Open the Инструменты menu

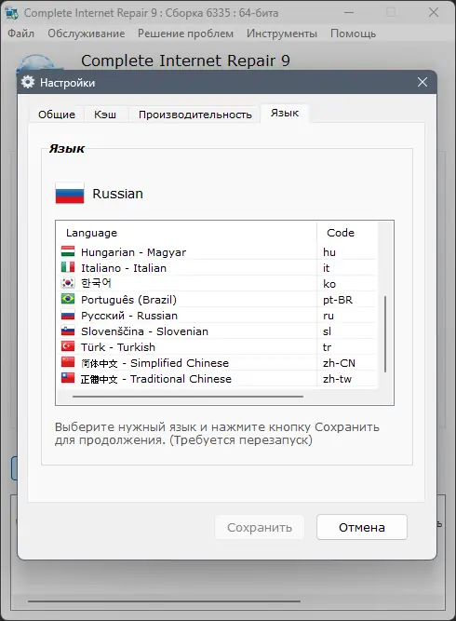[282, 34]
